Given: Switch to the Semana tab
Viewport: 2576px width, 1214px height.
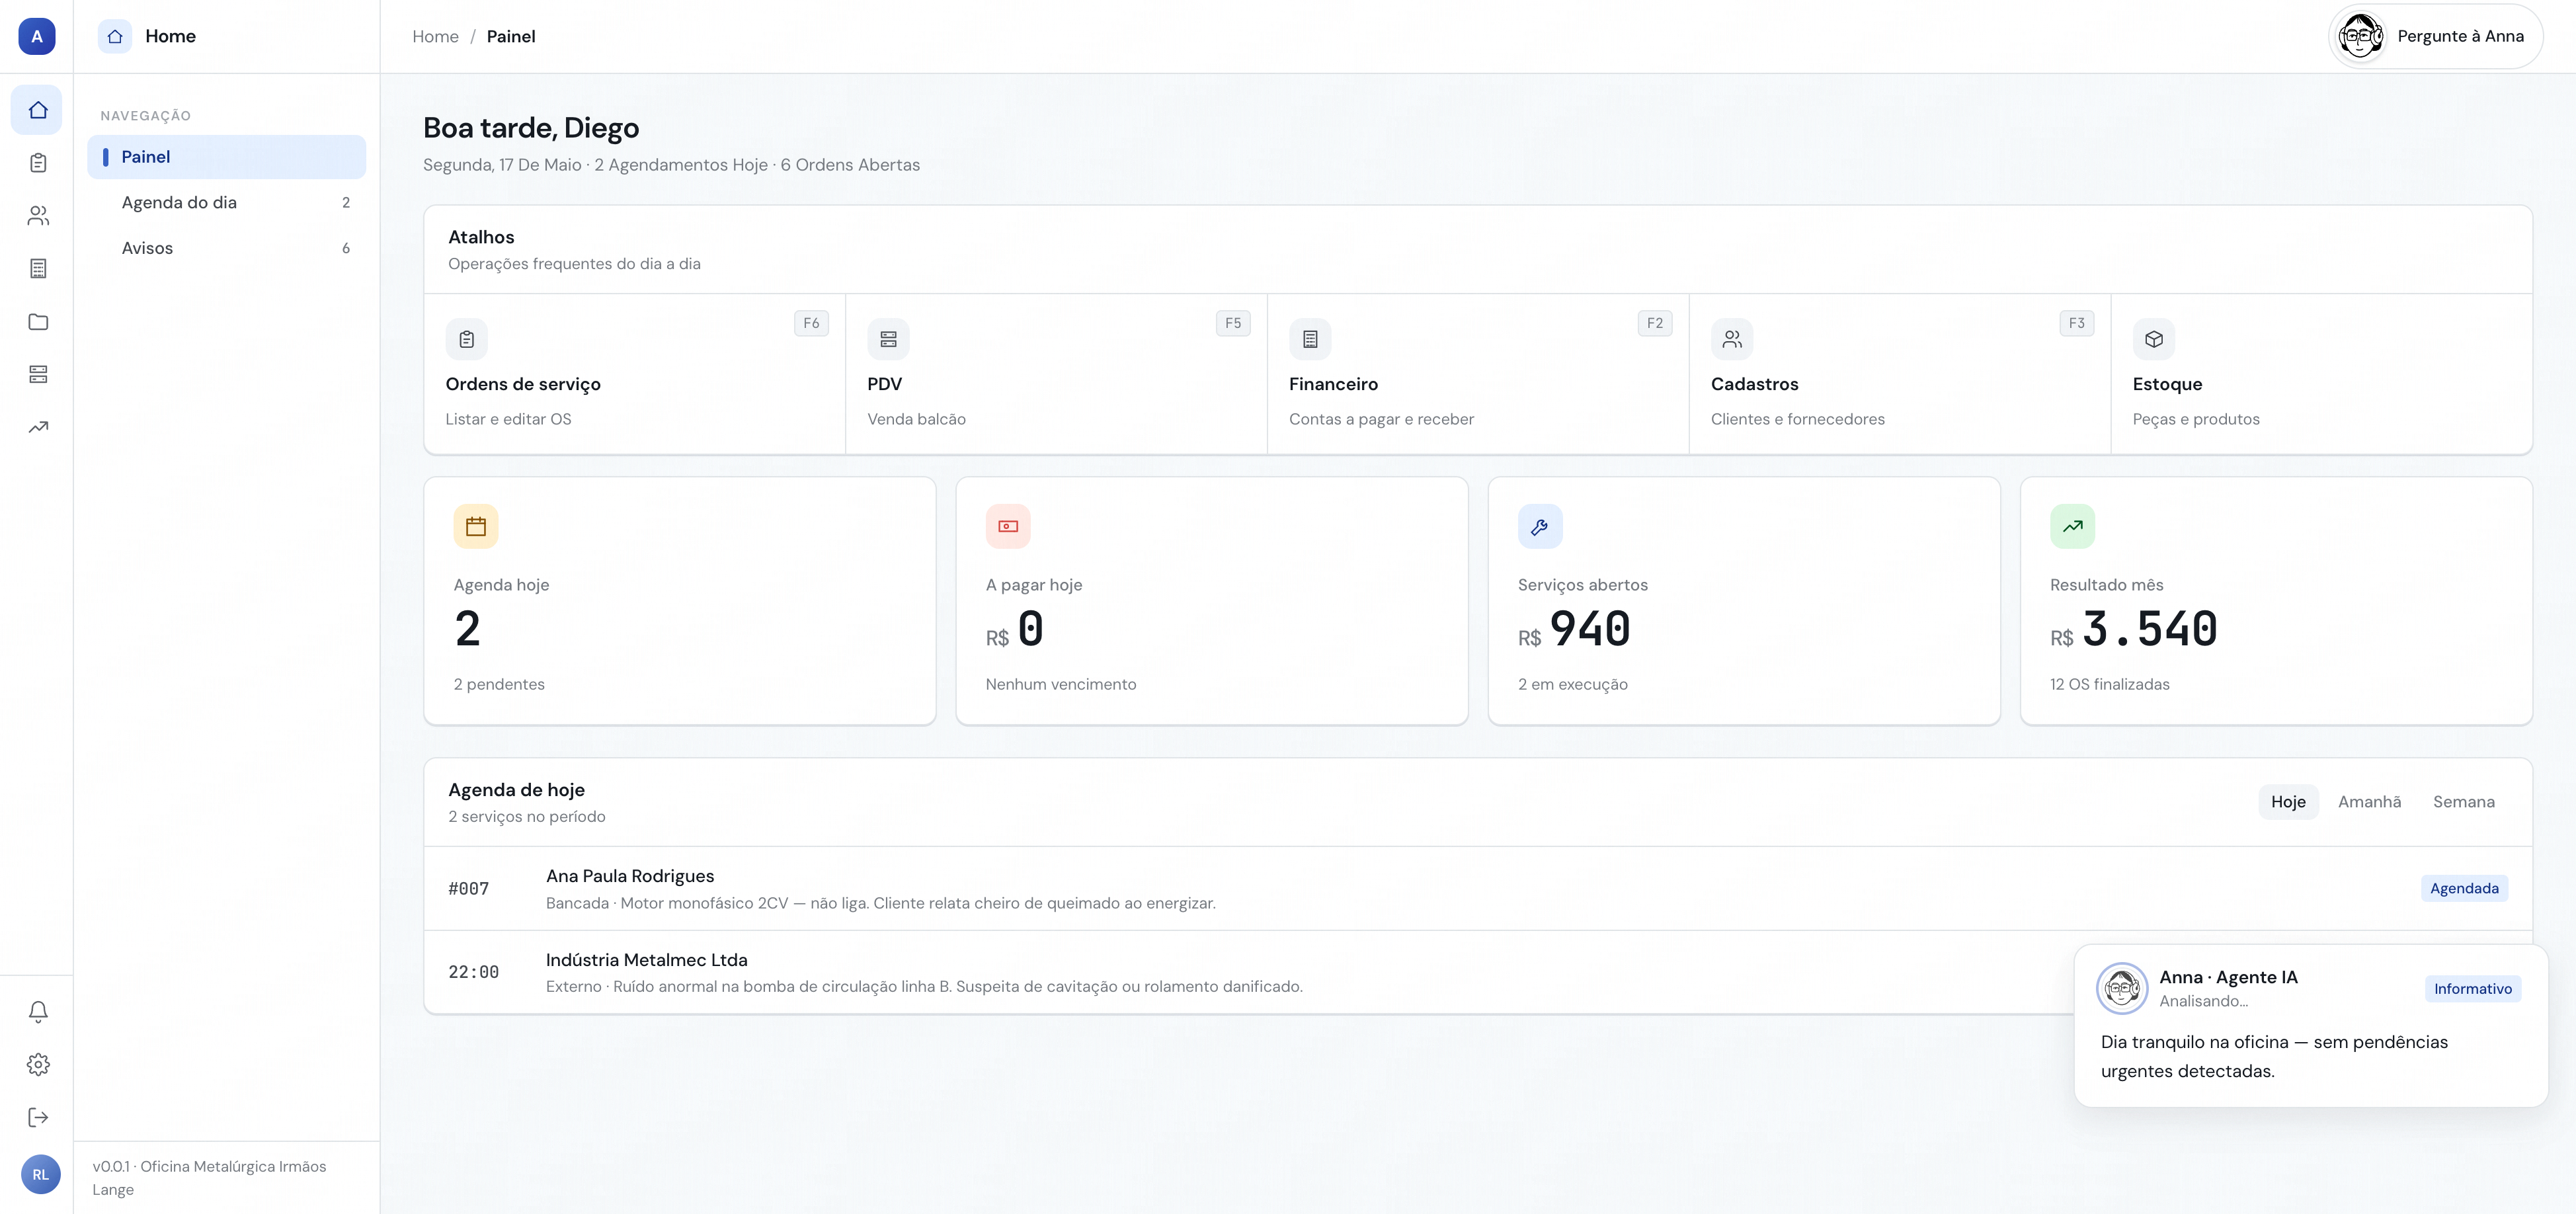Looking at the screenshot, I should [x=2463, y=802].
